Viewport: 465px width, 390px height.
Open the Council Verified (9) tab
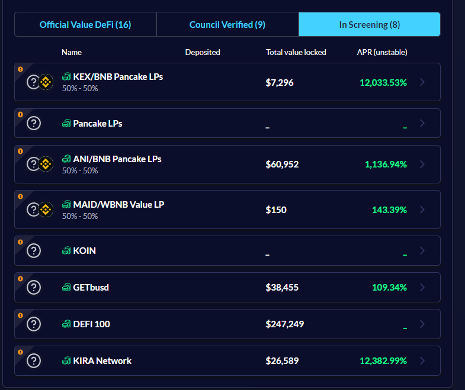pos(227,25)
